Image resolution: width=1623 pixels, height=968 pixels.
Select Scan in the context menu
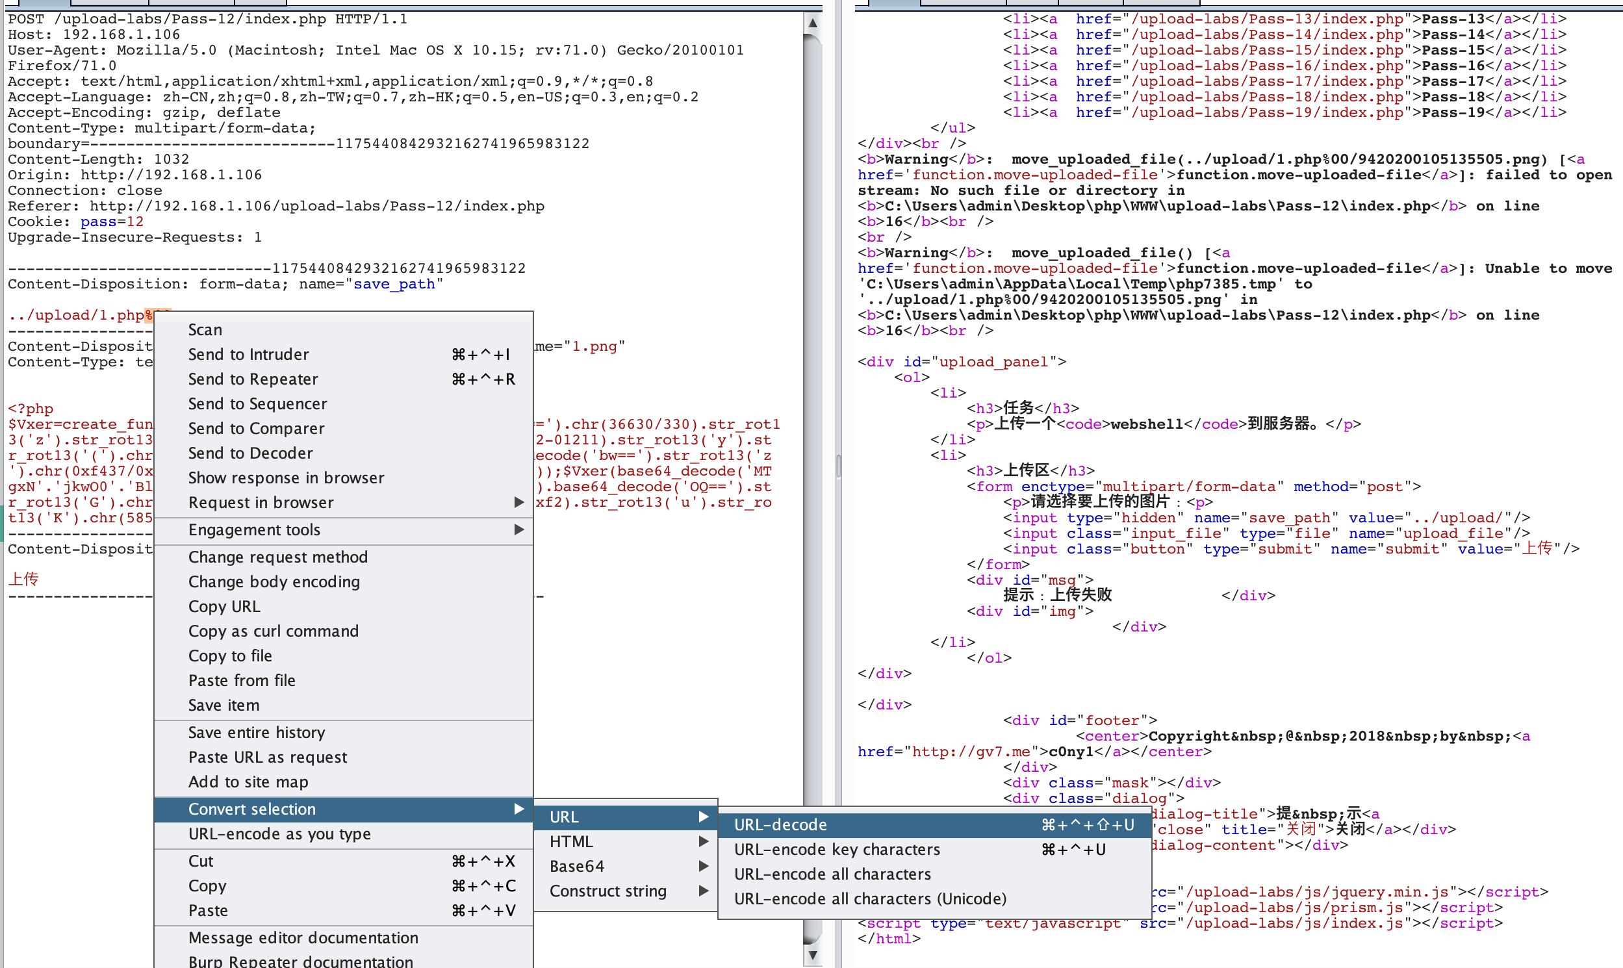click(x=344, y=330)
